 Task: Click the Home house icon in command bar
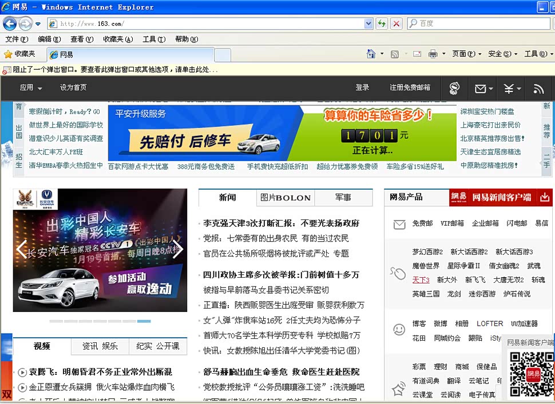pyautogui.click(x=371, y=54)
